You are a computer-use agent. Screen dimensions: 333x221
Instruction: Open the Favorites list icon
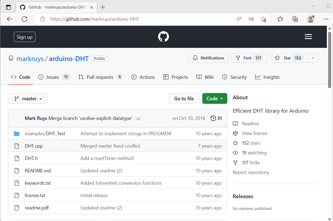[280, 19]
